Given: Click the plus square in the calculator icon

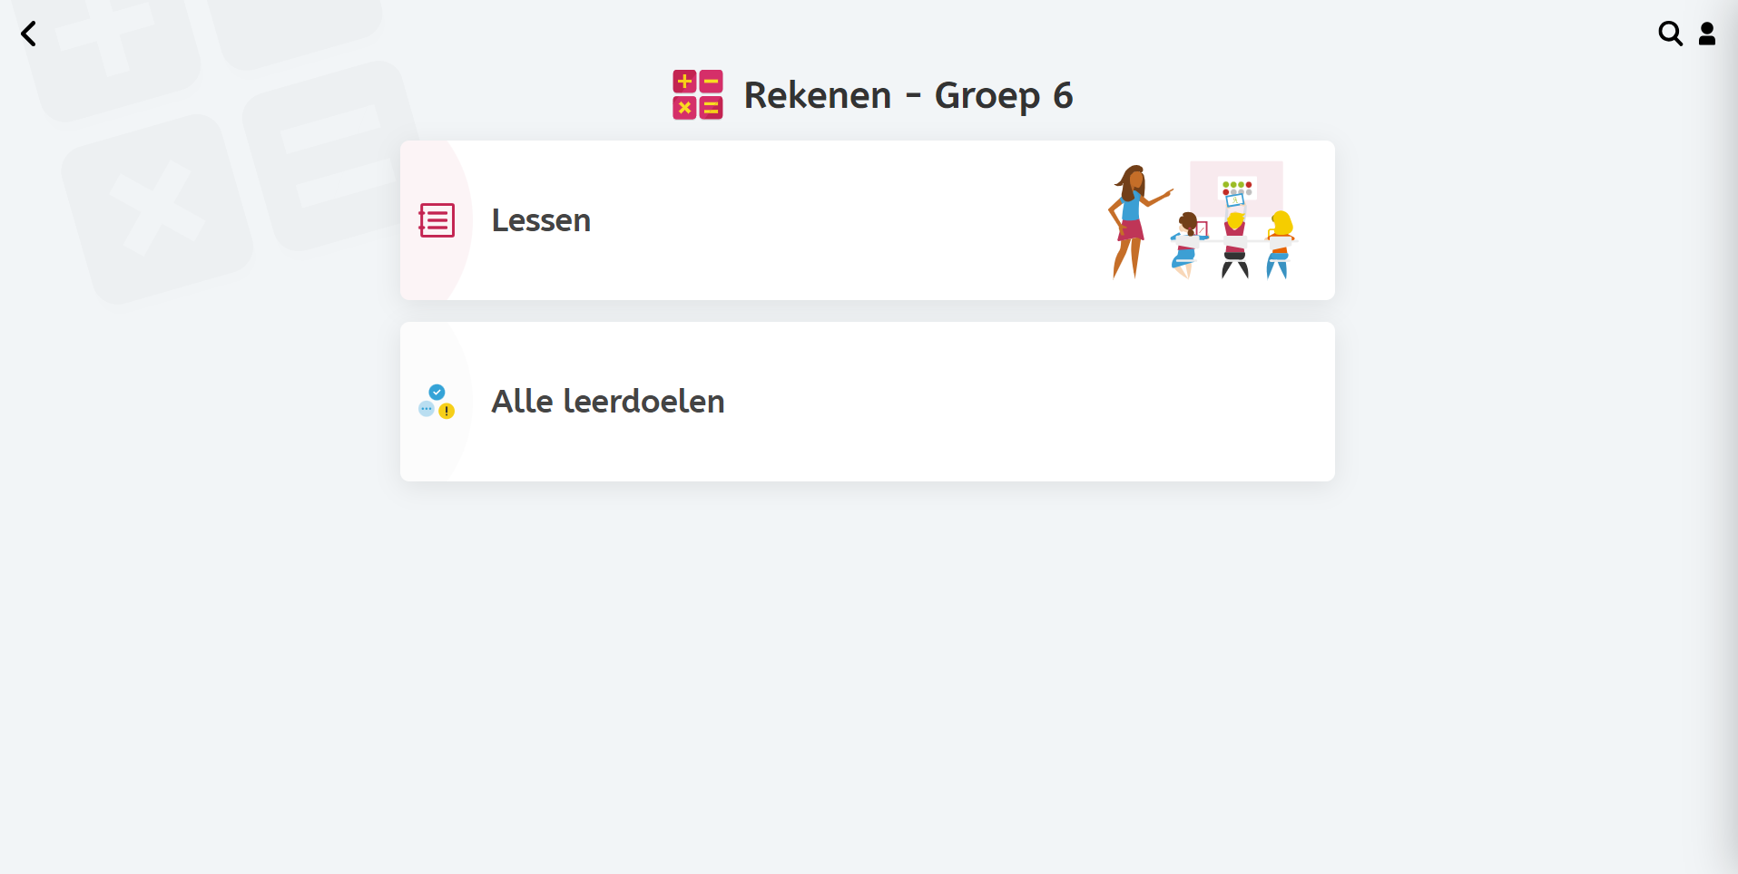Looking at the screenshot, I should (684, 82).
